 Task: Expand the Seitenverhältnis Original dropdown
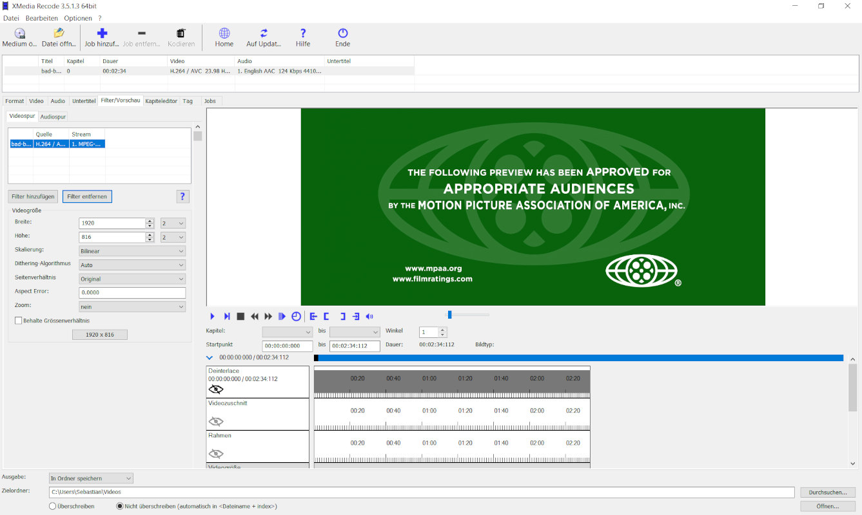click(x=132, y=279)
